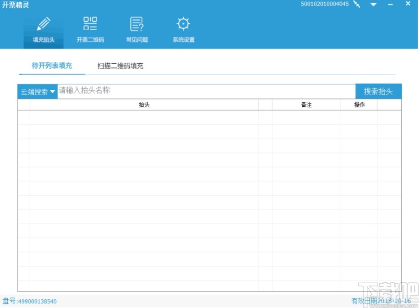Click the 搜索抬头 button
The width and height of the screenshot is (420, 308).
[x=378, y=91]
